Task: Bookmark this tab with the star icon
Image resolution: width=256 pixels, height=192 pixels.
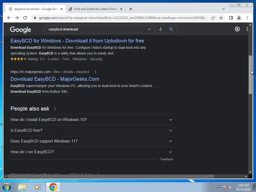Action: coord(221,18)
